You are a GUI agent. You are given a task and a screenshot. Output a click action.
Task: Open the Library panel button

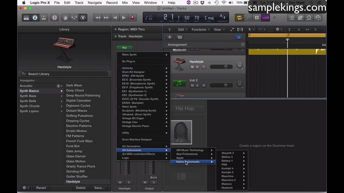[x=26, y=18]
